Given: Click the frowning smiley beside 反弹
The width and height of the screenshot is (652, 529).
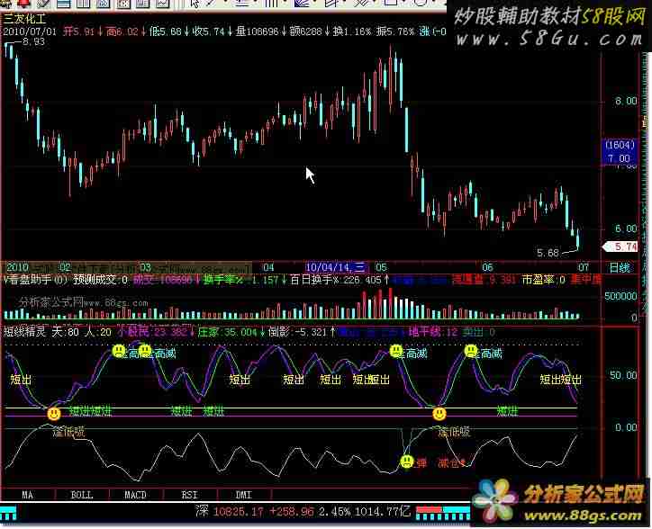Looking at the screenshot, I should pos(407,461).
